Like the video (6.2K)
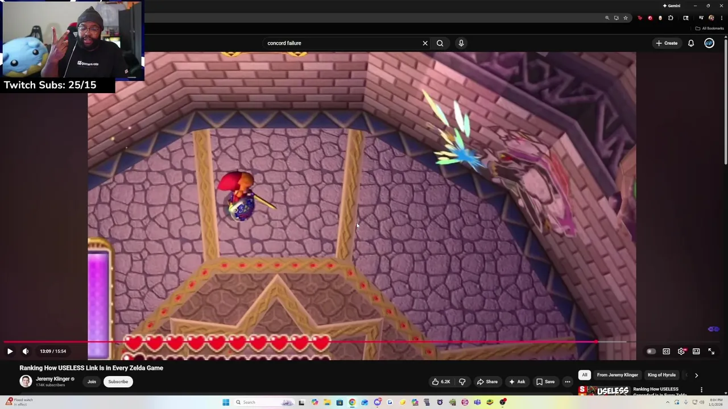This screenshot has height=409, width=728. [x=441, y=382]
